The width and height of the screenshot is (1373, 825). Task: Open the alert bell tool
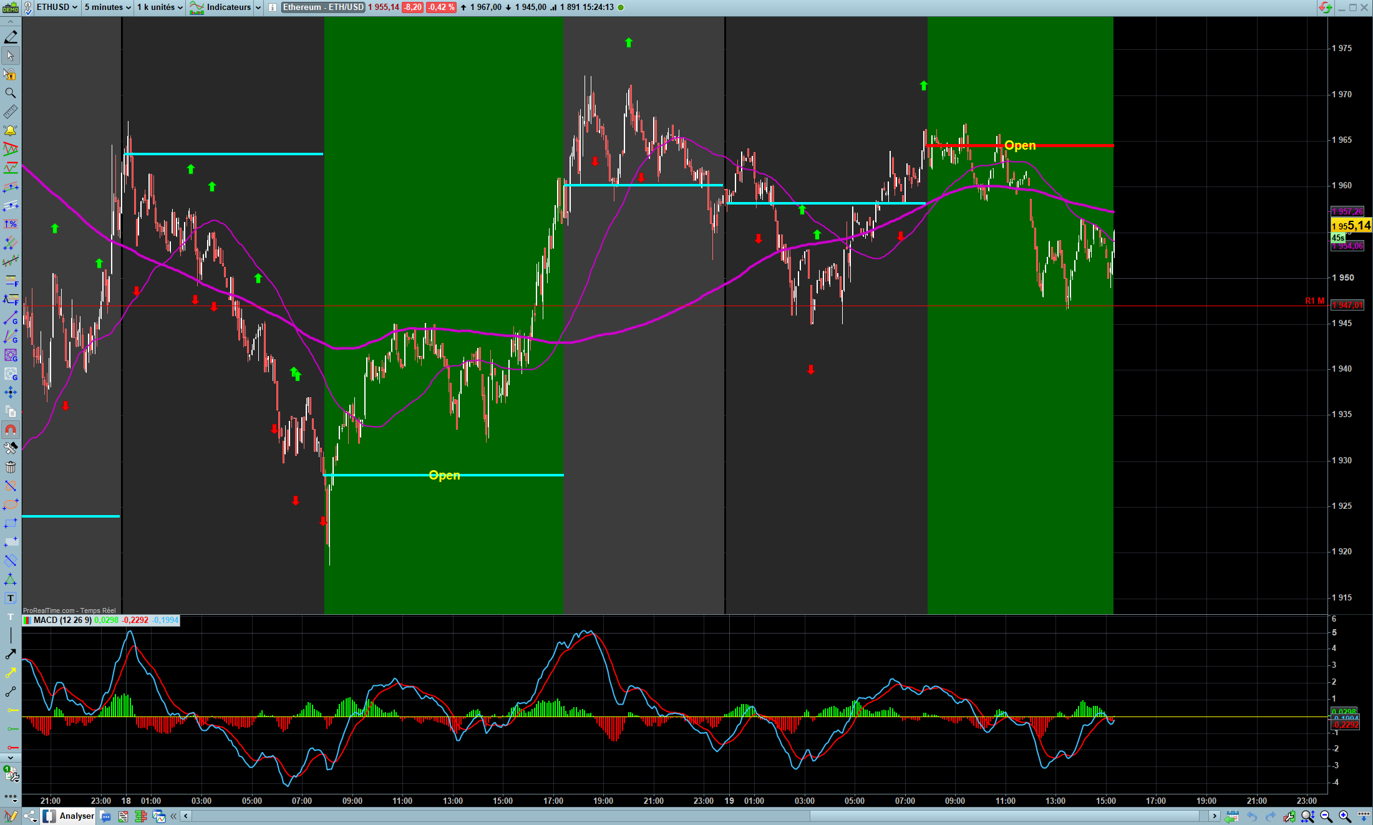11,130
